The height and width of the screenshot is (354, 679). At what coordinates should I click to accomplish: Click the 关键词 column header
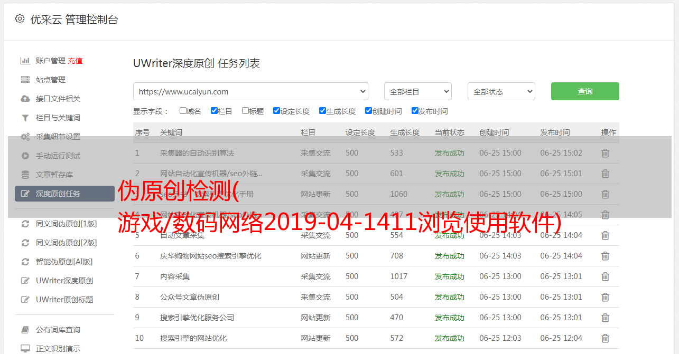[x=171, y=132]
